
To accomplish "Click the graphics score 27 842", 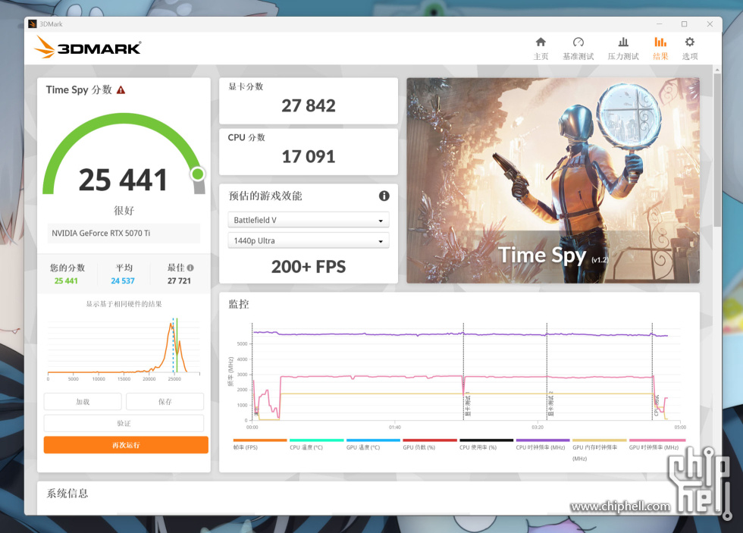I will 309,105.
